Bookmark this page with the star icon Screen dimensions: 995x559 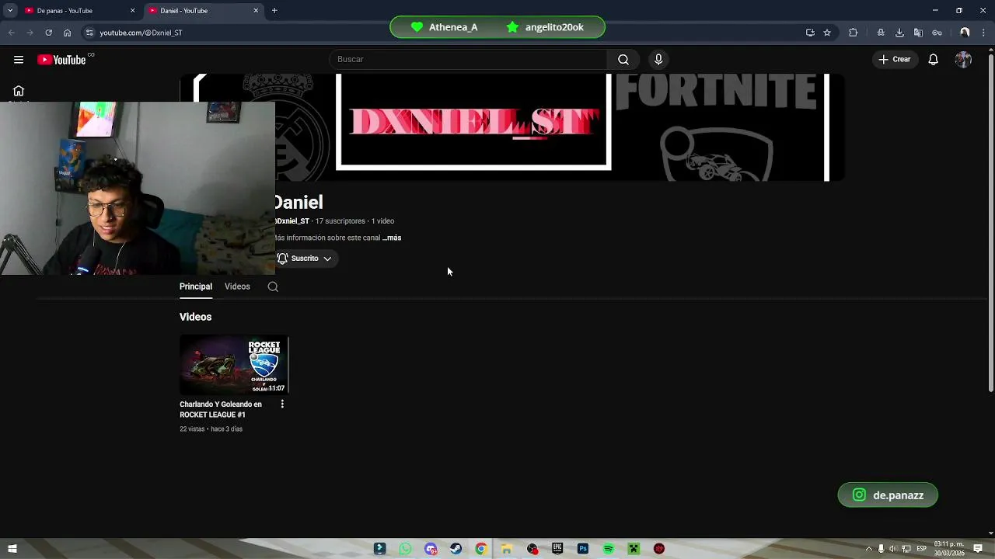827,33
